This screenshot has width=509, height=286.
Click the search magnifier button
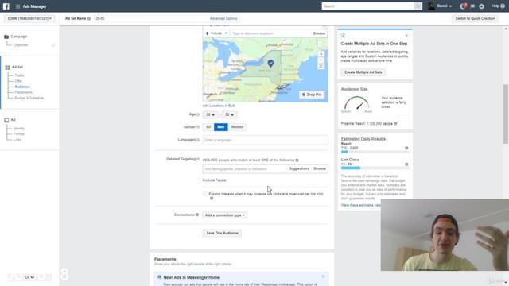pyautogui.click(x=418, y=6)
